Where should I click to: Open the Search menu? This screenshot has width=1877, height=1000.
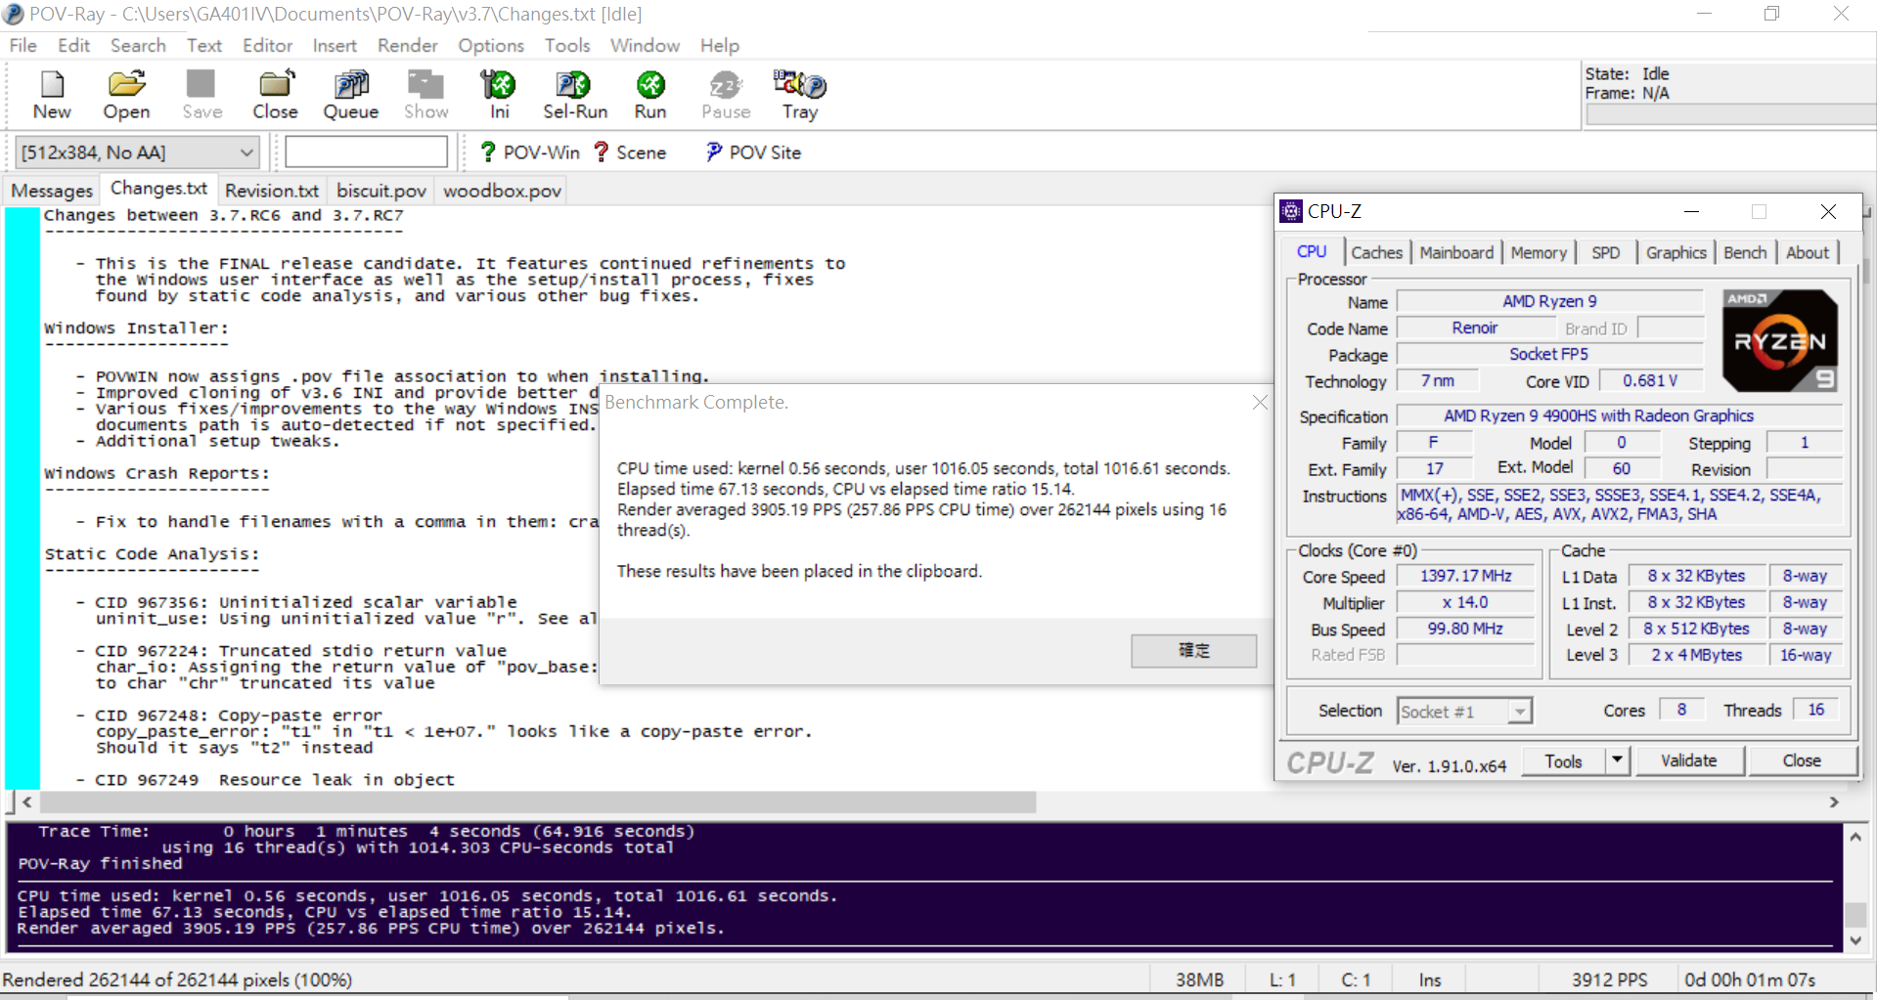[x=138, y=45]
